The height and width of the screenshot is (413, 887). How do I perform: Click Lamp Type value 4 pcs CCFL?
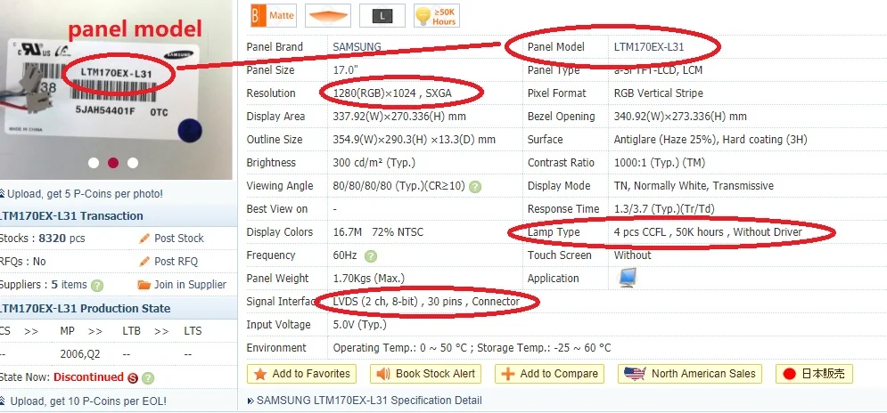708,232
